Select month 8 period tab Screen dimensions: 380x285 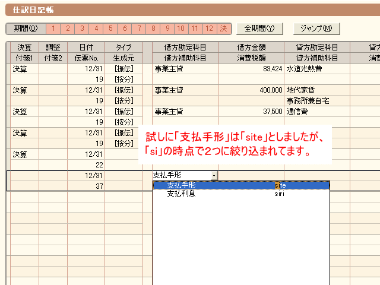click(x=153, y=28)
